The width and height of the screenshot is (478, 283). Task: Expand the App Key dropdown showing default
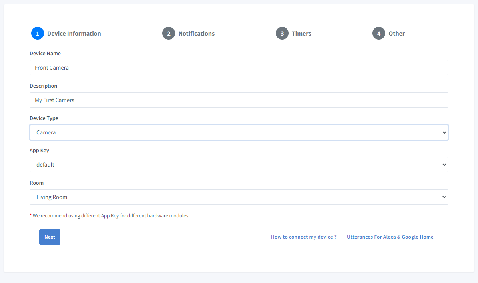tap(239, 165)
